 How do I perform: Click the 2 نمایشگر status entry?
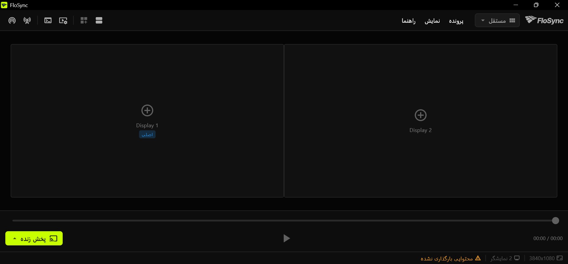[505, 258]
